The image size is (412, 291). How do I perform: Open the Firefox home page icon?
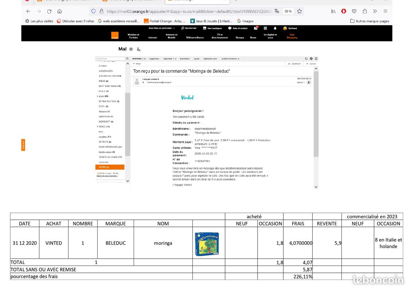(60, 11)
